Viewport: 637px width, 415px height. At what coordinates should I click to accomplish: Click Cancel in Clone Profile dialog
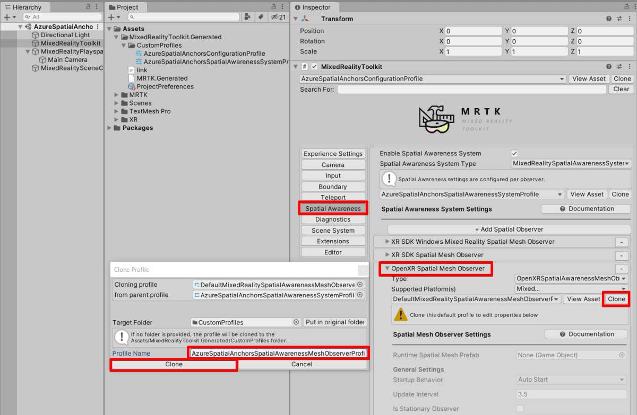tap(302, 364)
